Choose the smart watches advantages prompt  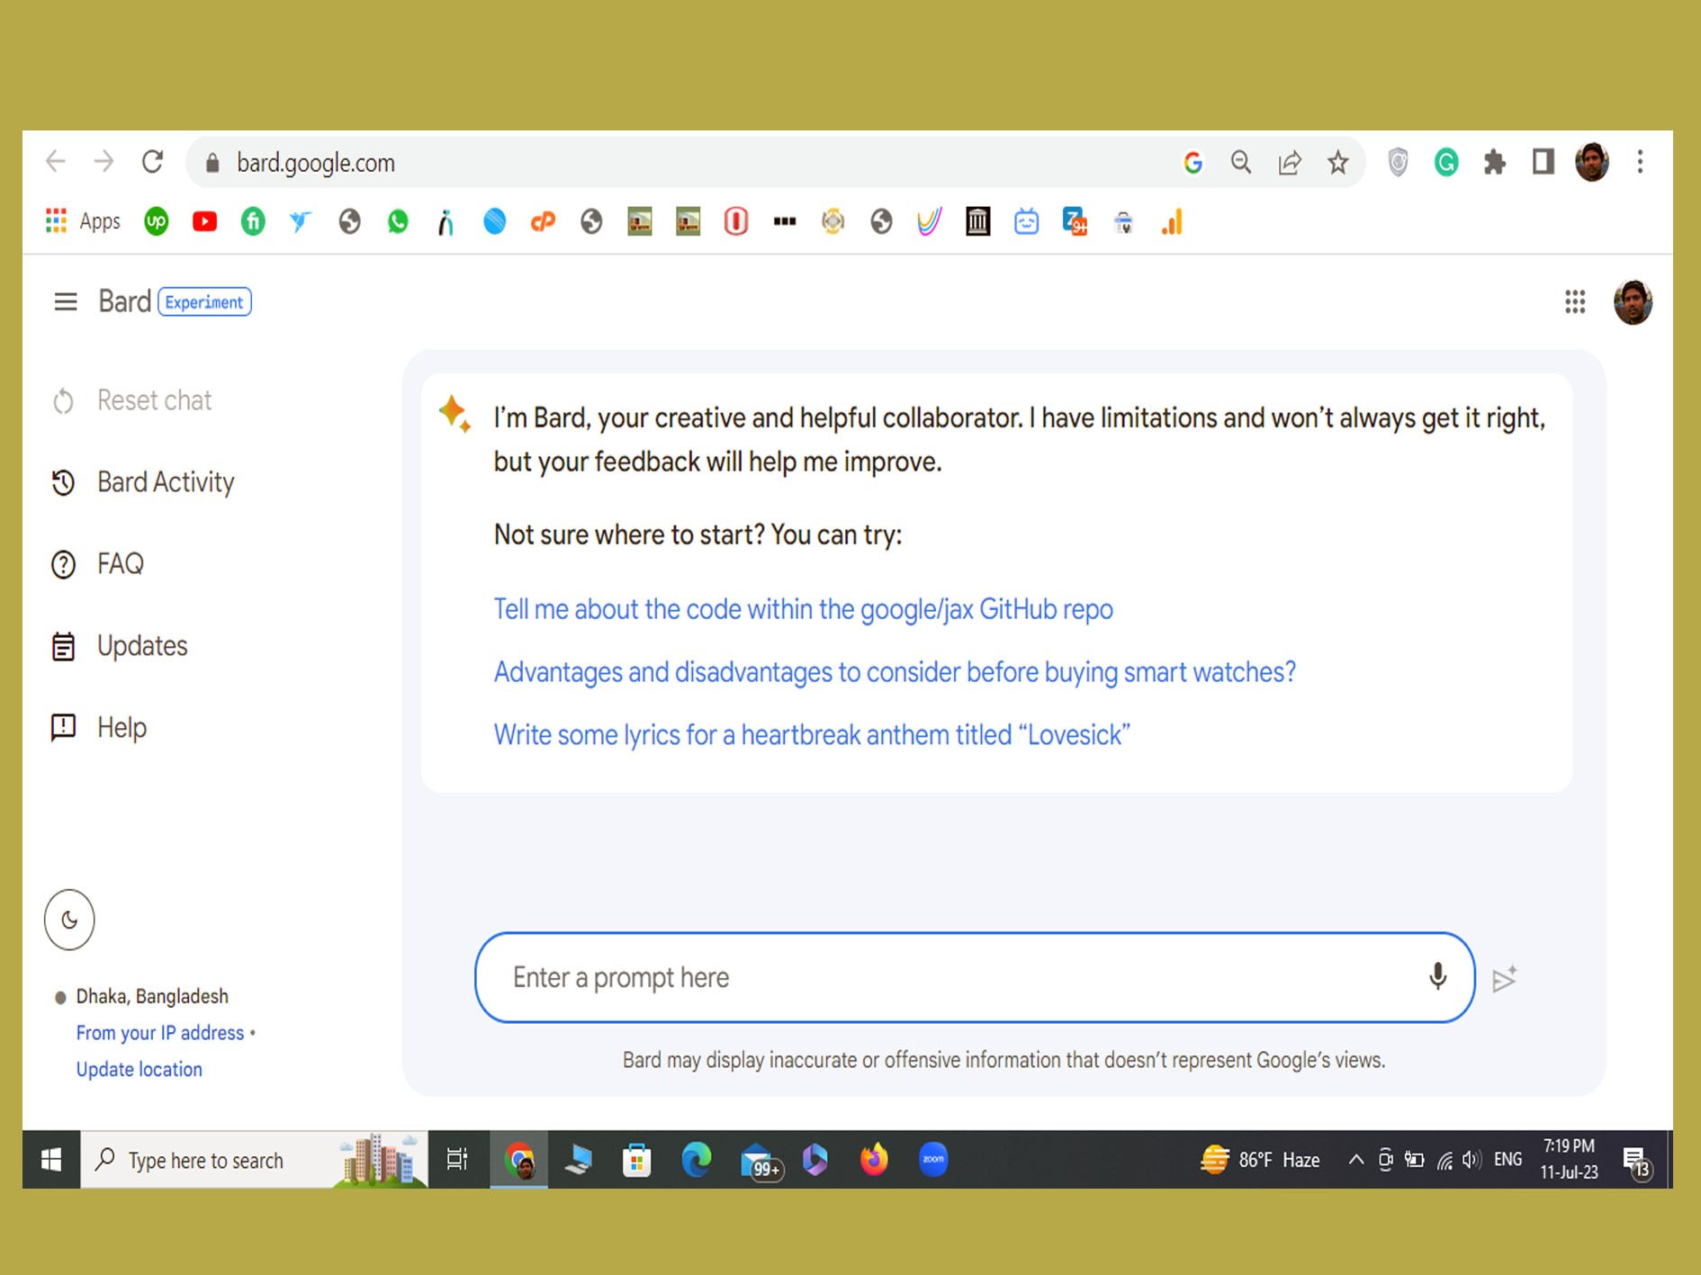[895, 672]
